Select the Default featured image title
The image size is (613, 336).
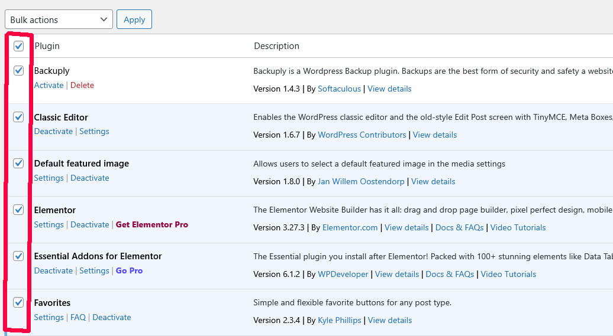pyautogui.click(x=81, y=164)
